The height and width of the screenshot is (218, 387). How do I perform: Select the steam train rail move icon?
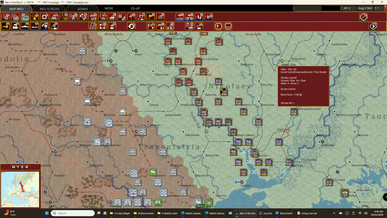point(15,26)
